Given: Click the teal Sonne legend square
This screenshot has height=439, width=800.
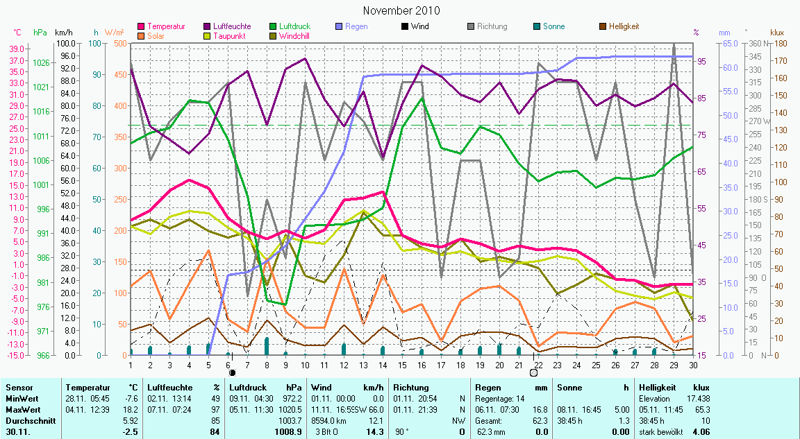Looking at the screenshot, I should point(536,27).
